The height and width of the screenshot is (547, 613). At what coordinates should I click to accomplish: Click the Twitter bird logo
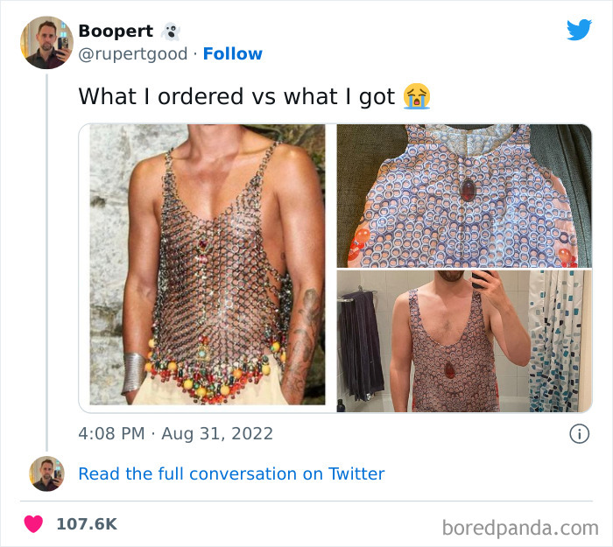[579, 30]
